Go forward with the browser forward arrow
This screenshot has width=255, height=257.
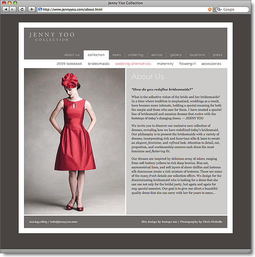(x=13, y=9)
